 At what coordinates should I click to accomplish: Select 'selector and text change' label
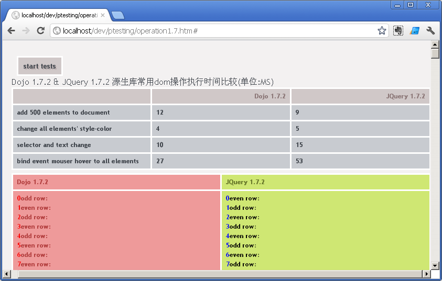(54, 145)
